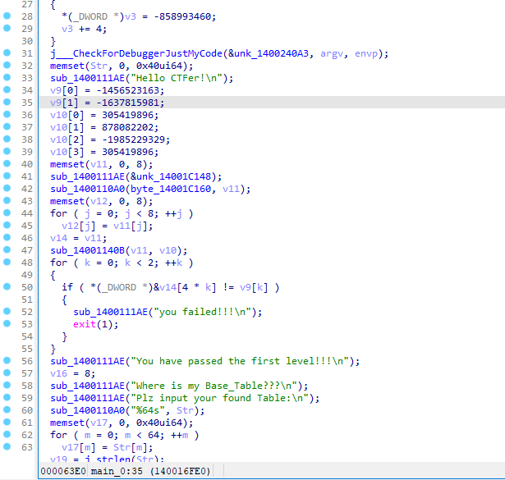Toggle breakpoint dot for line 47
Viewport: 505px width, 480px height.
tap(7, 250)
